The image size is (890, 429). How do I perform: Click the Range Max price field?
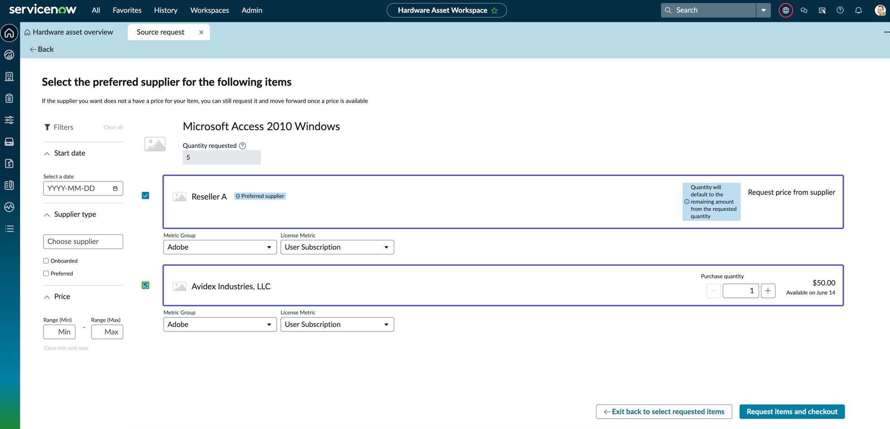[107, 332]
